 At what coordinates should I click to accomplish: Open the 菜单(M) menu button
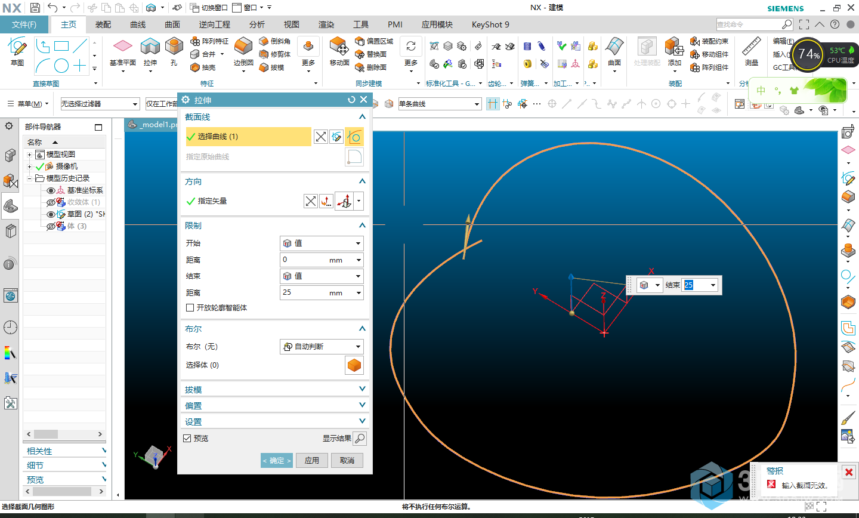27,104
